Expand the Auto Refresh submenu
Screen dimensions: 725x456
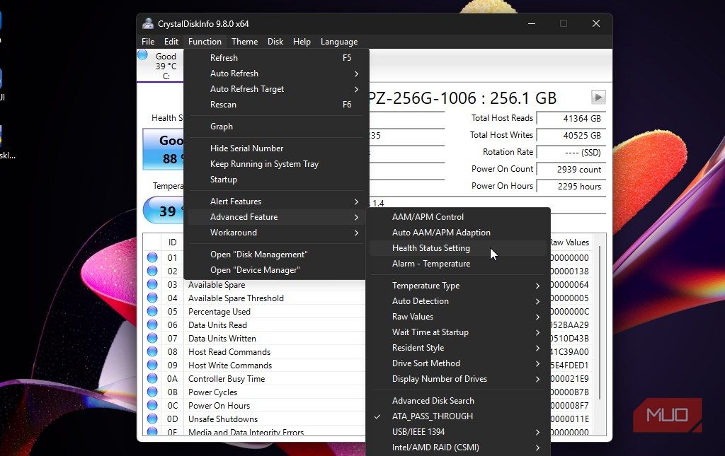[x=275, y=74]
